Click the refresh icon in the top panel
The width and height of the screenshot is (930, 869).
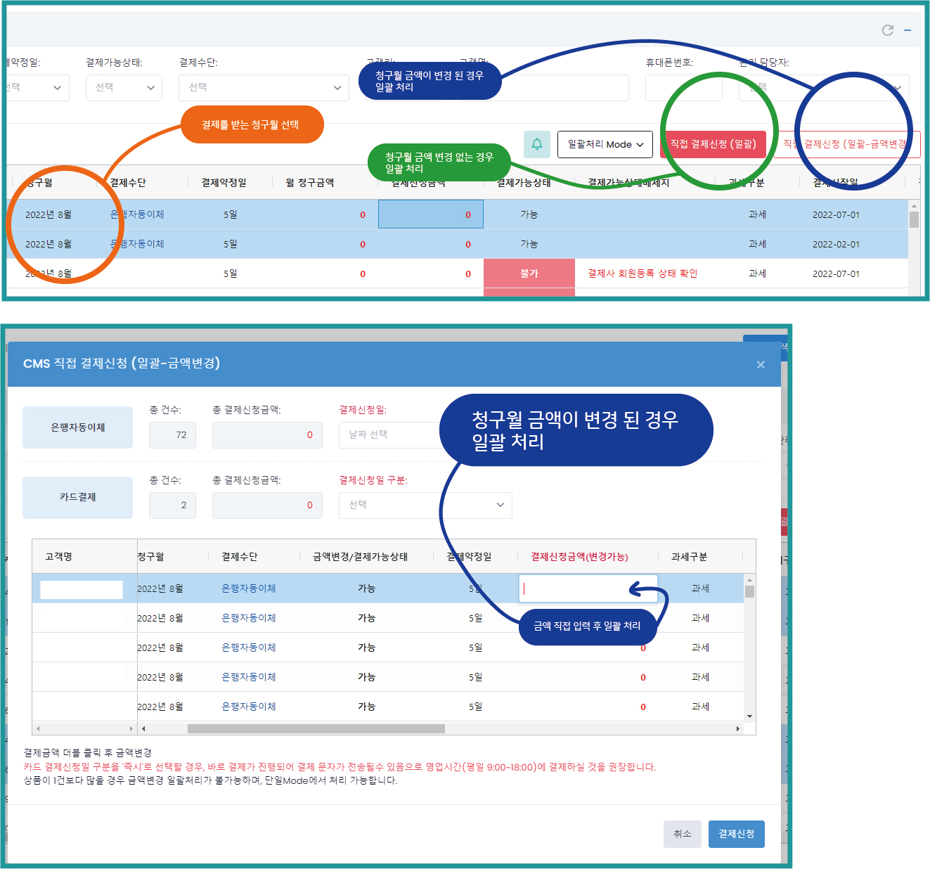[888, 30]
